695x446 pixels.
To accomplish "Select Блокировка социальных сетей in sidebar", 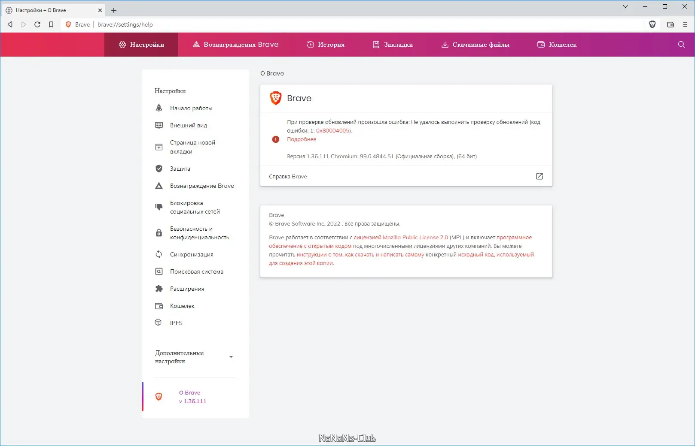I will click(x=195, y=207).
